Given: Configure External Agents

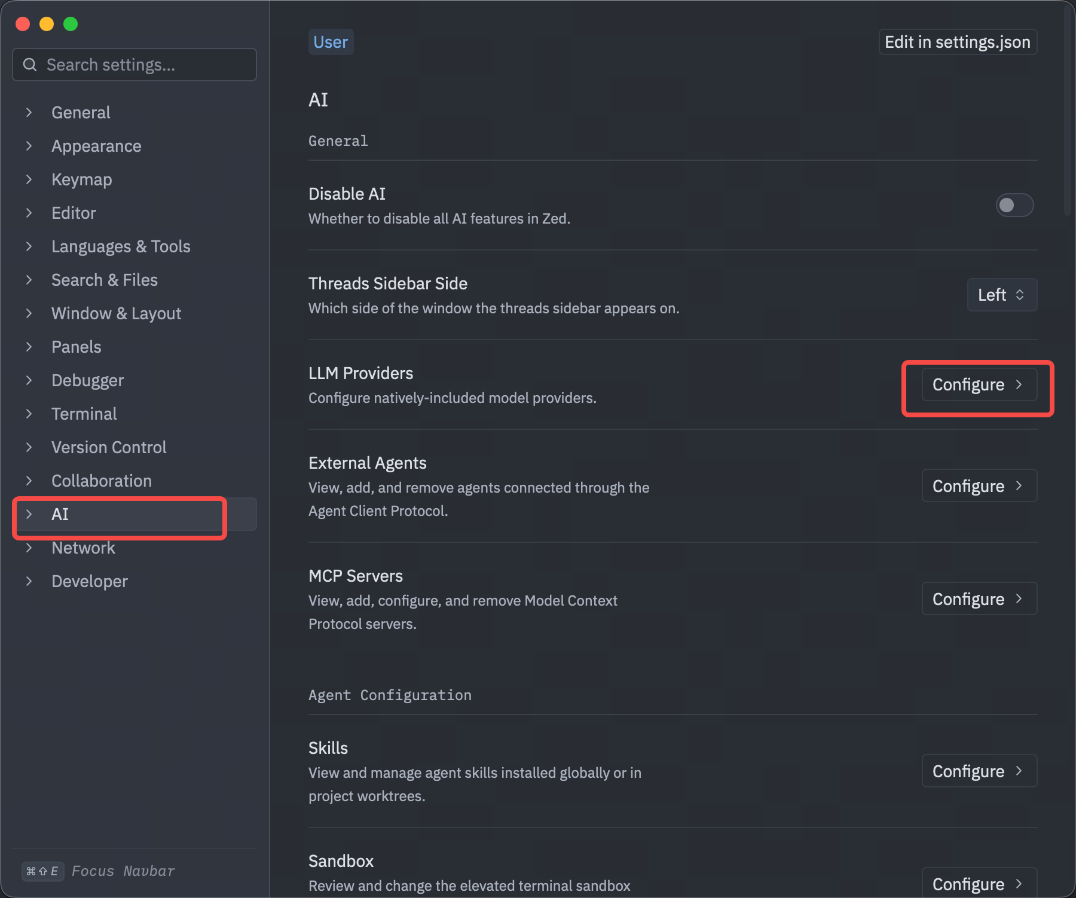Looking at the screenshot, I should pos(979,486).
